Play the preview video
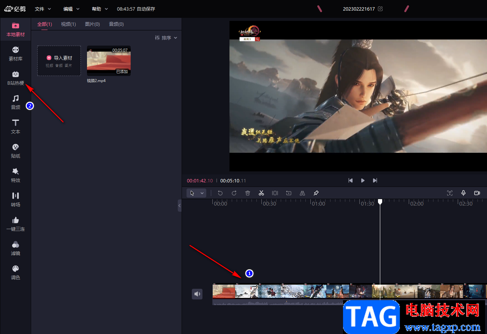Viewport: 487px width, 334px height. [363, 180]
